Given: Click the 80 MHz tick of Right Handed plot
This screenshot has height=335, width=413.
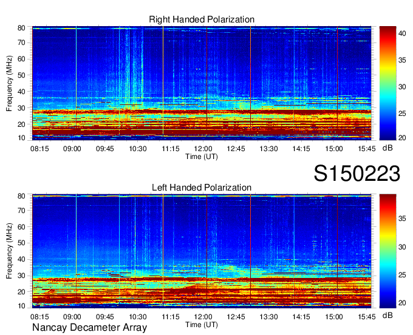Looking at the screenshot, I should tap(21, 28).
